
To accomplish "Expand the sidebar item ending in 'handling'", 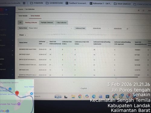I will (x=7, y=35).
